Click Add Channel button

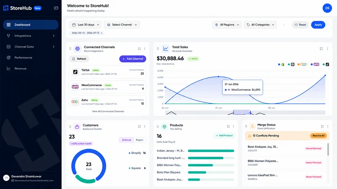click(133, 59)
